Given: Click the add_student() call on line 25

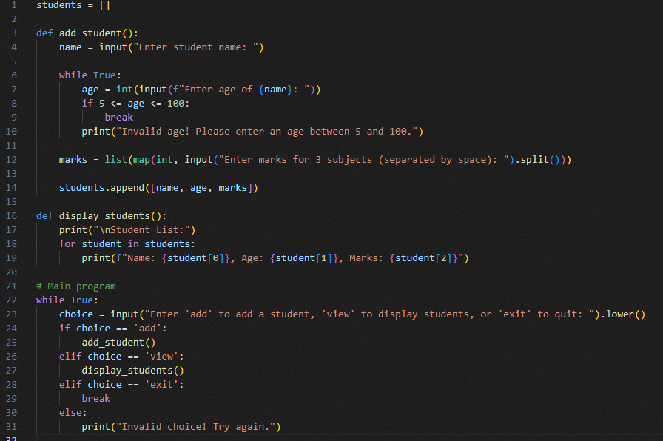Looking at the screenshot, I should pos(118,342).
